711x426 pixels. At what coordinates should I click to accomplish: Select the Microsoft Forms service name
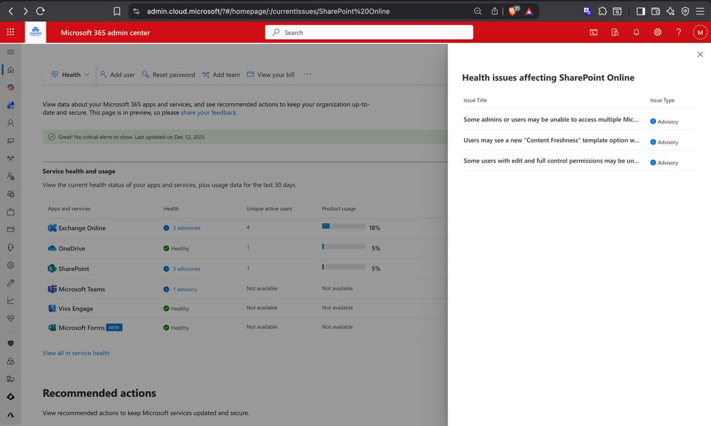click(82, 328)
